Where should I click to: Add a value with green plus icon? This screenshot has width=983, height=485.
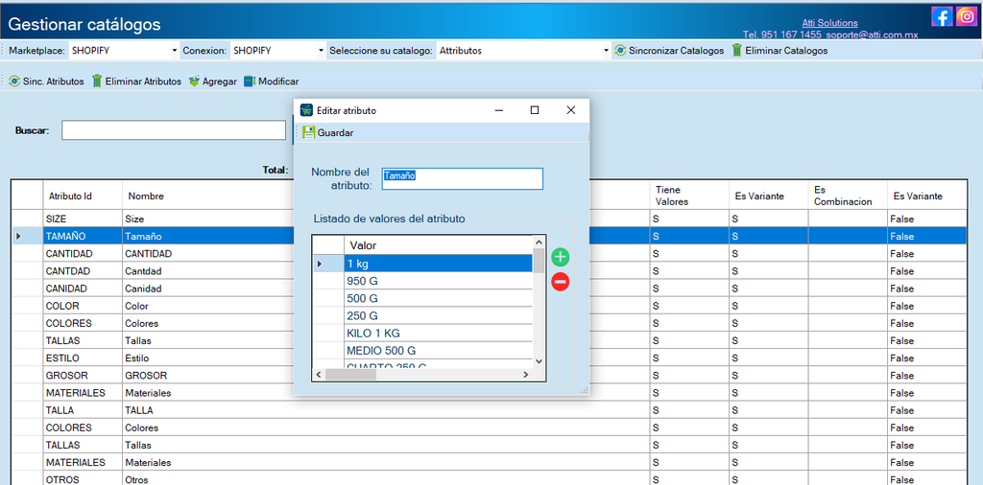(560, 257)
